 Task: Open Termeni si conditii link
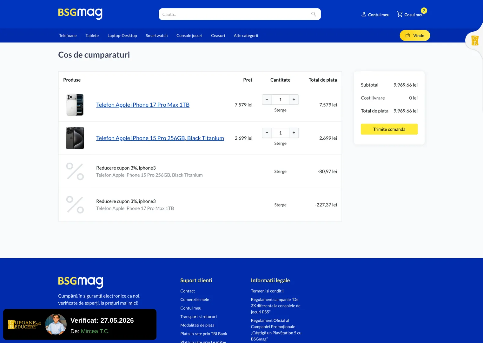pyautogui.click(x=267, y=291)
